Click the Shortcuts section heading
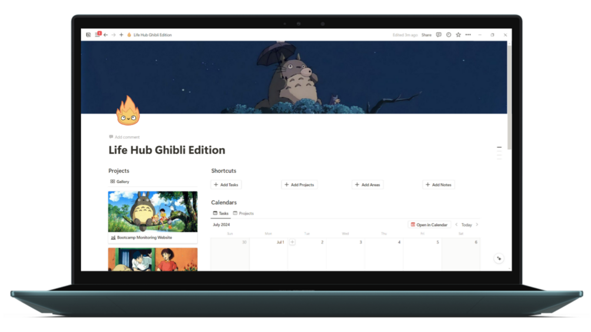The height and width of the screenshot is (332, 591). click(224, 171)
